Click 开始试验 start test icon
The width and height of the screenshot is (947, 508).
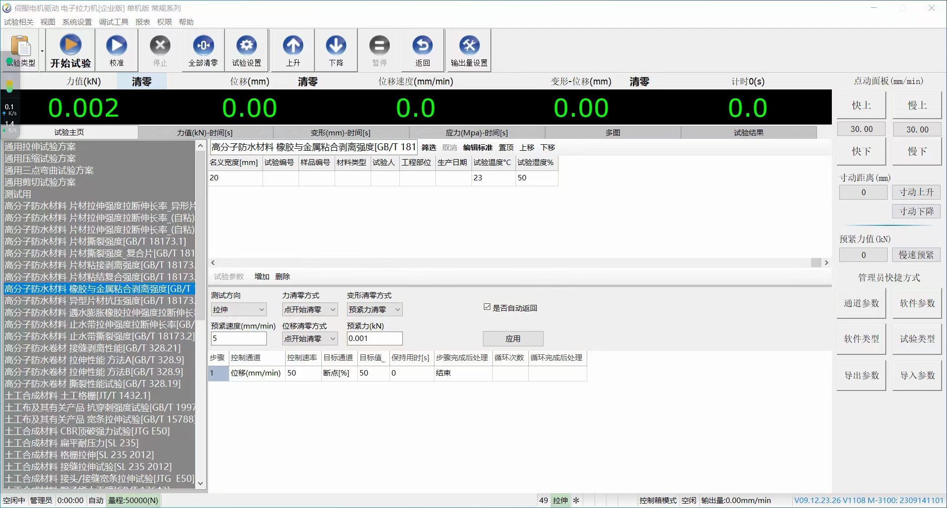pos(70,50)
